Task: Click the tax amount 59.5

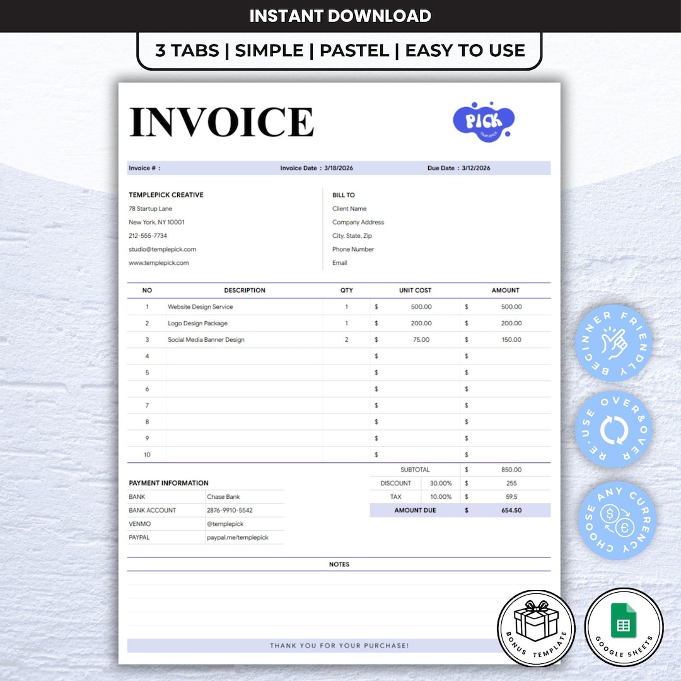Action: coord(511,496)
